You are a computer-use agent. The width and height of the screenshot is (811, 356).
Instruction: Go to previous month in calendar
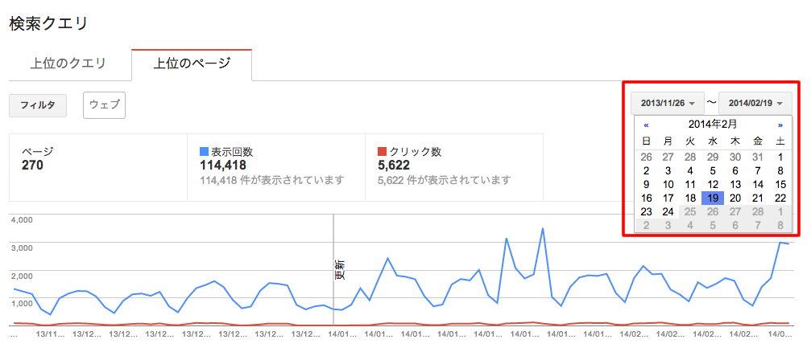[646, 125]
